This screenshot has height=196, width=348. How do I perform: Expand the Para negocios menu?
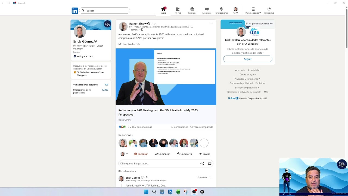253,11
